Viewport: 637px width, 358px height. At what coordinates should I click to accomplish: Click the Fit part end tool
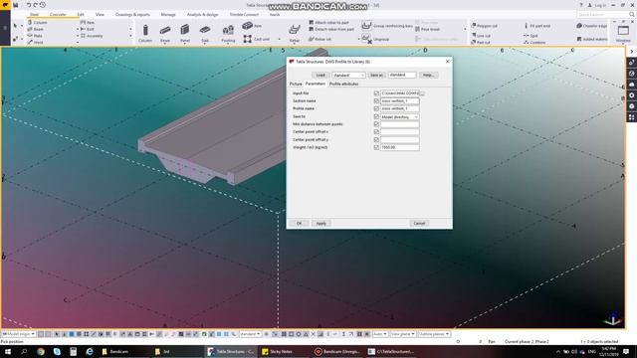(537, 26)
